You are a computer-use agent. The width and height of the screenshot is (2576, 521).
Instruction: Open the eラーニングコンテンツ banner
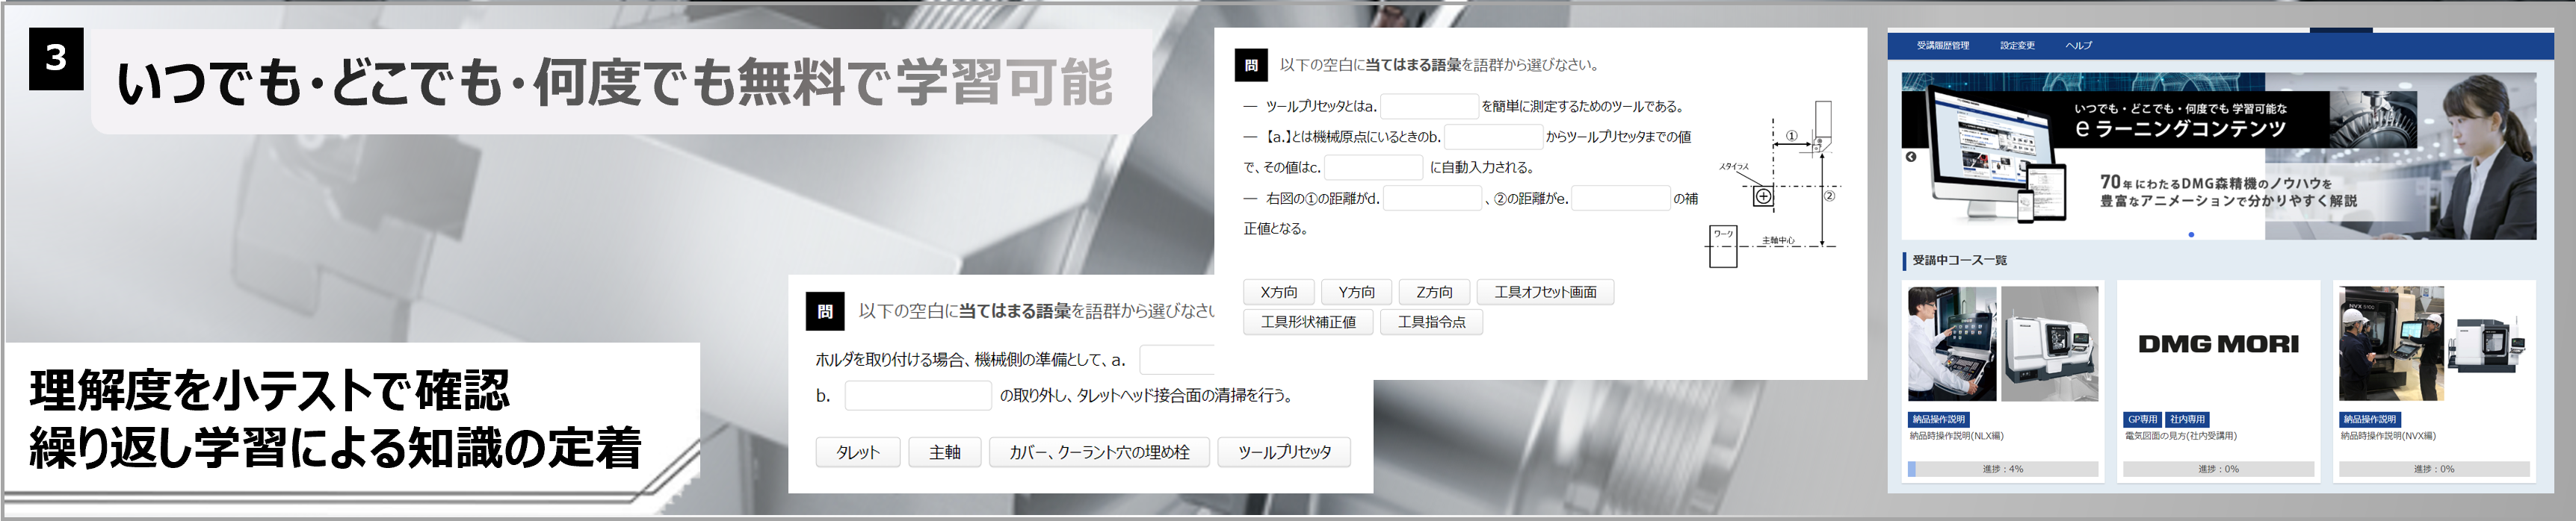2218,156
